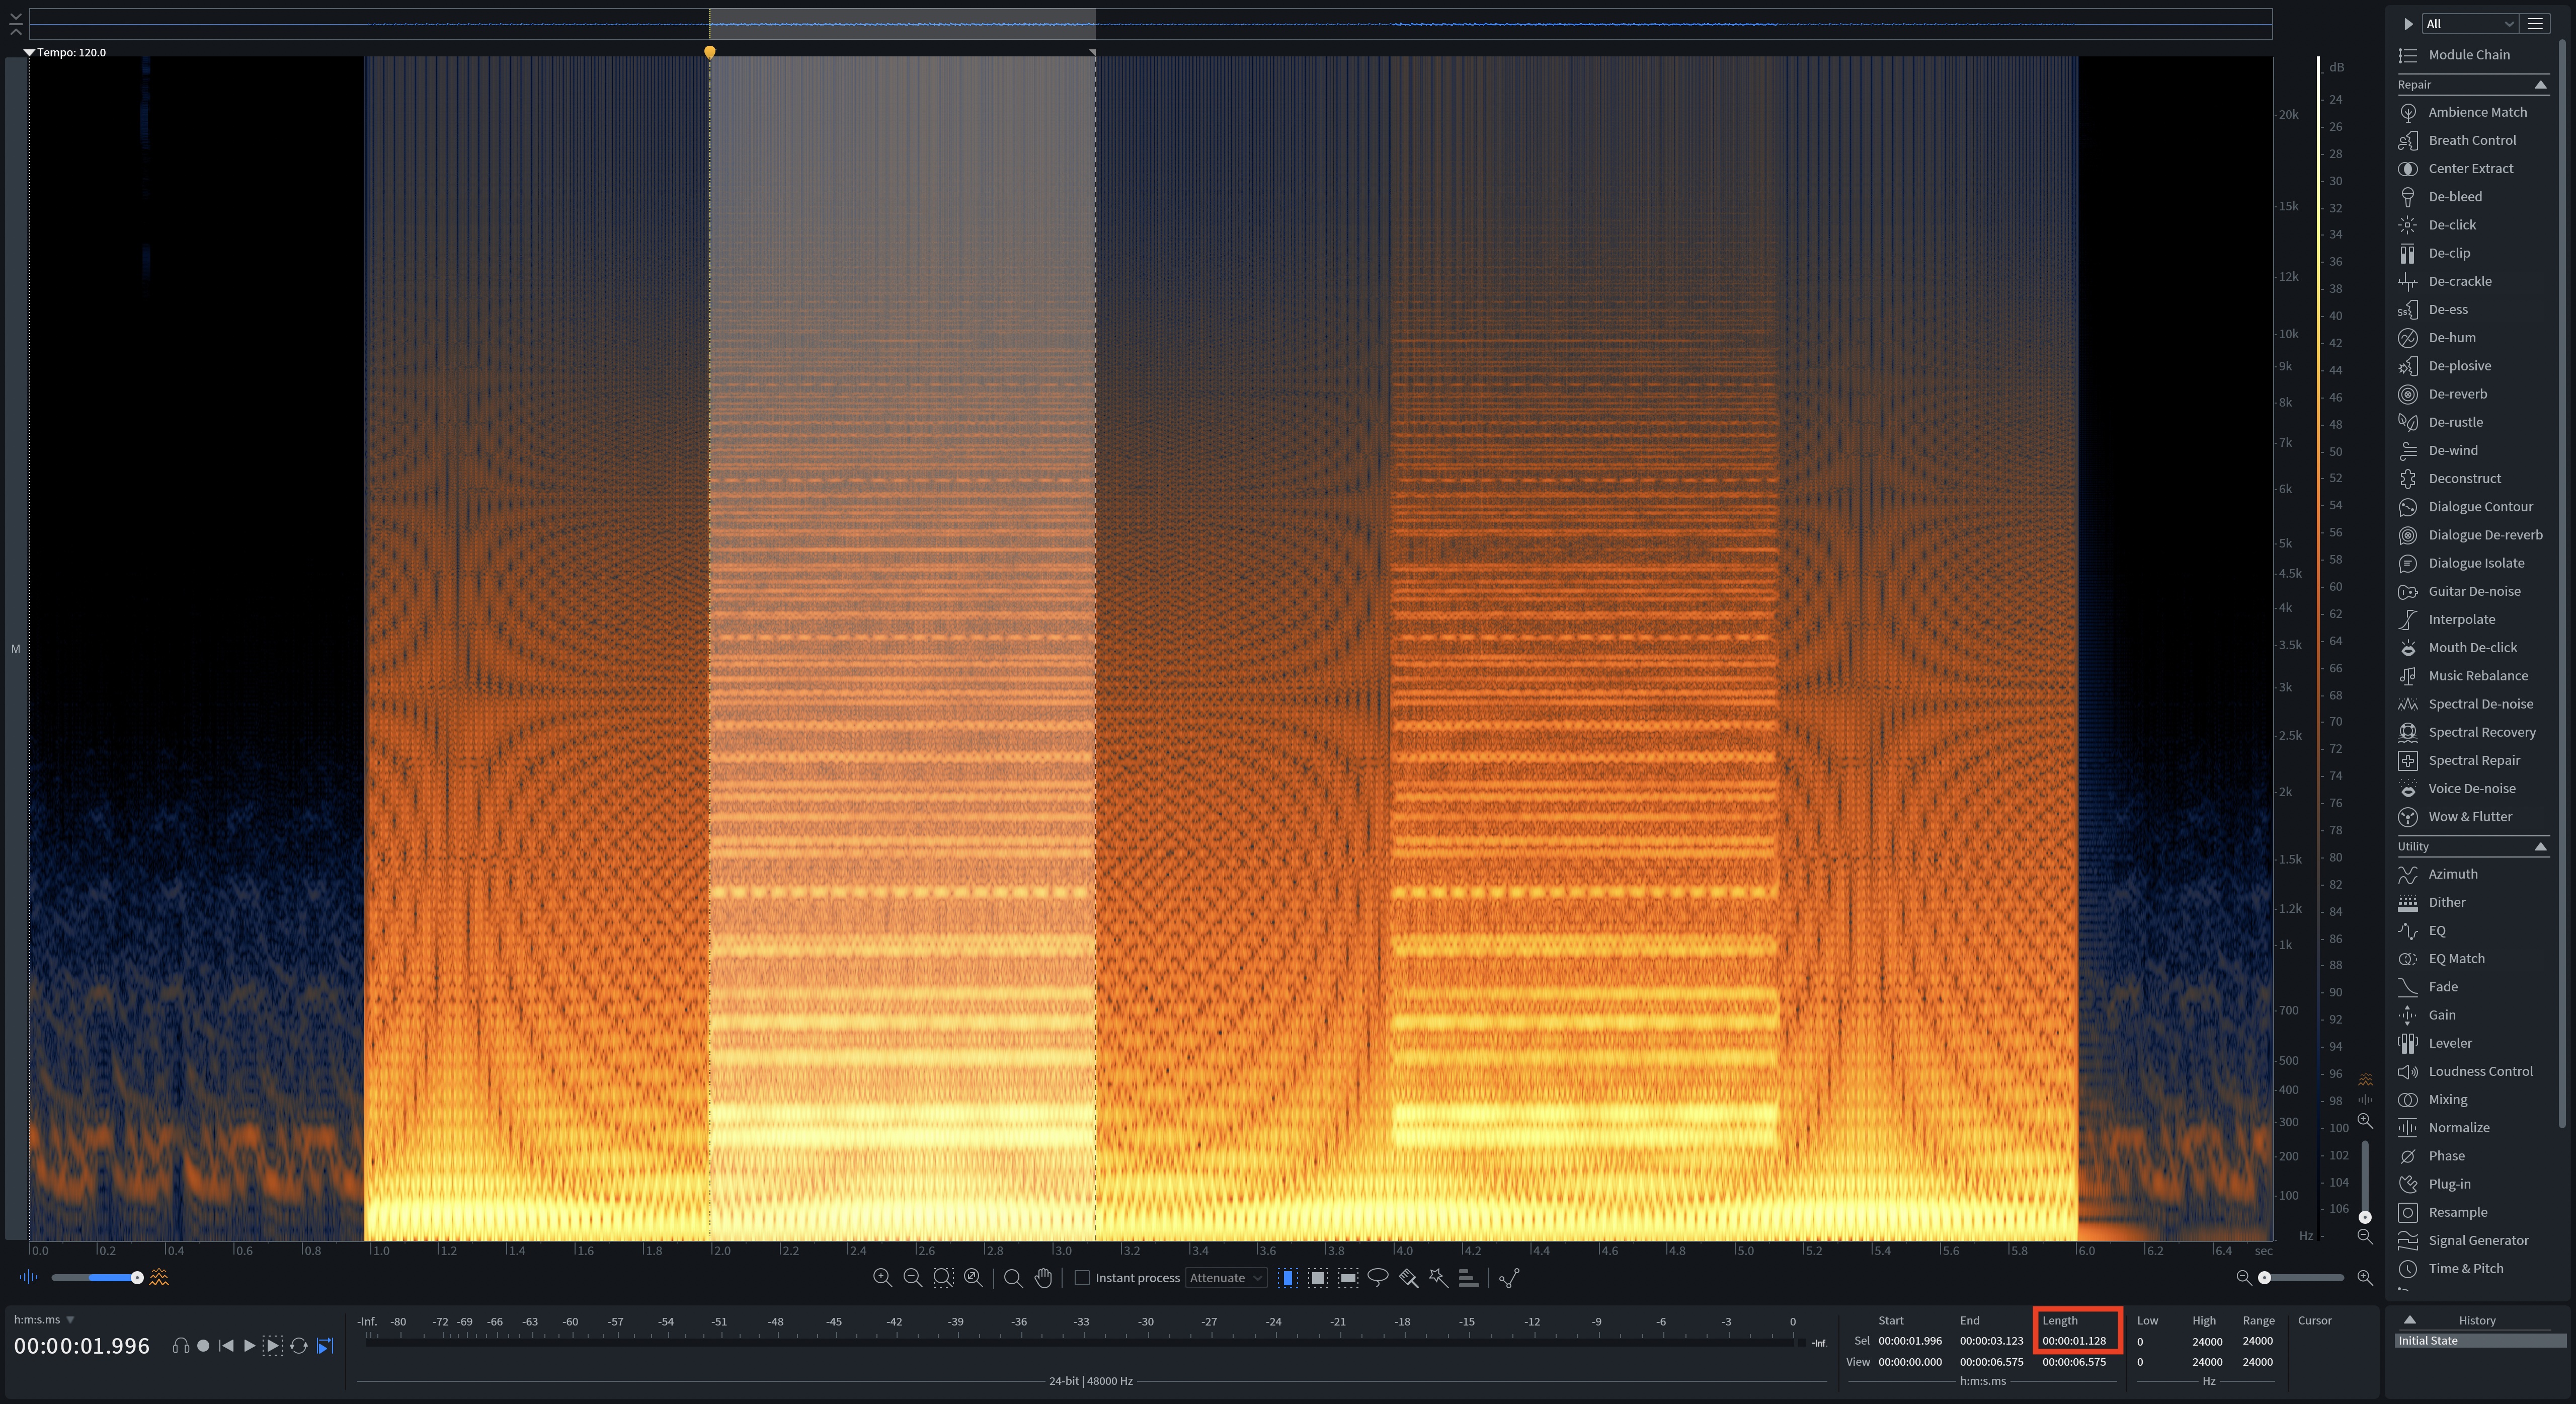Open the Module Chain
2576x1404 pixels.
[2468, 55]
